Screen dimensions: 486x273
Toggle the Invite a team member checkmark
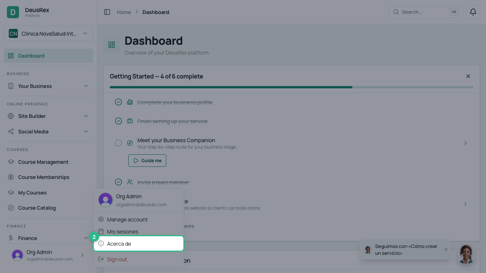(x=118, y=182)
